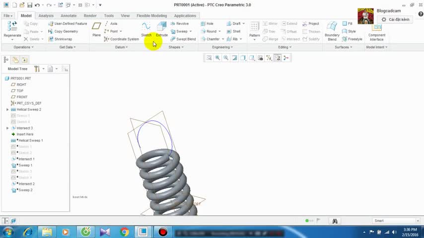424x238 pixels.
Task: Save the model from the quick access toolbar
Action: pos(30,5)
